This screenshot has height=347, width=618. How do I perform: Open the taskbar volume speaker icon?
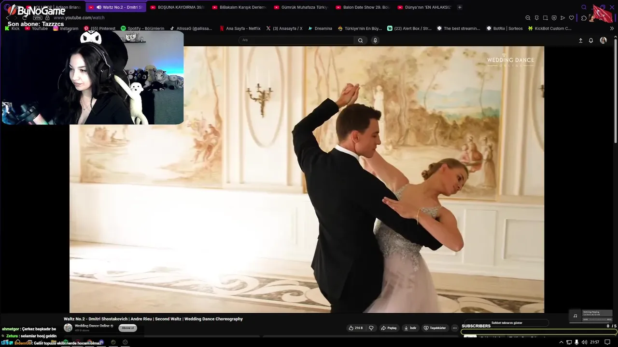click(584, 342)
